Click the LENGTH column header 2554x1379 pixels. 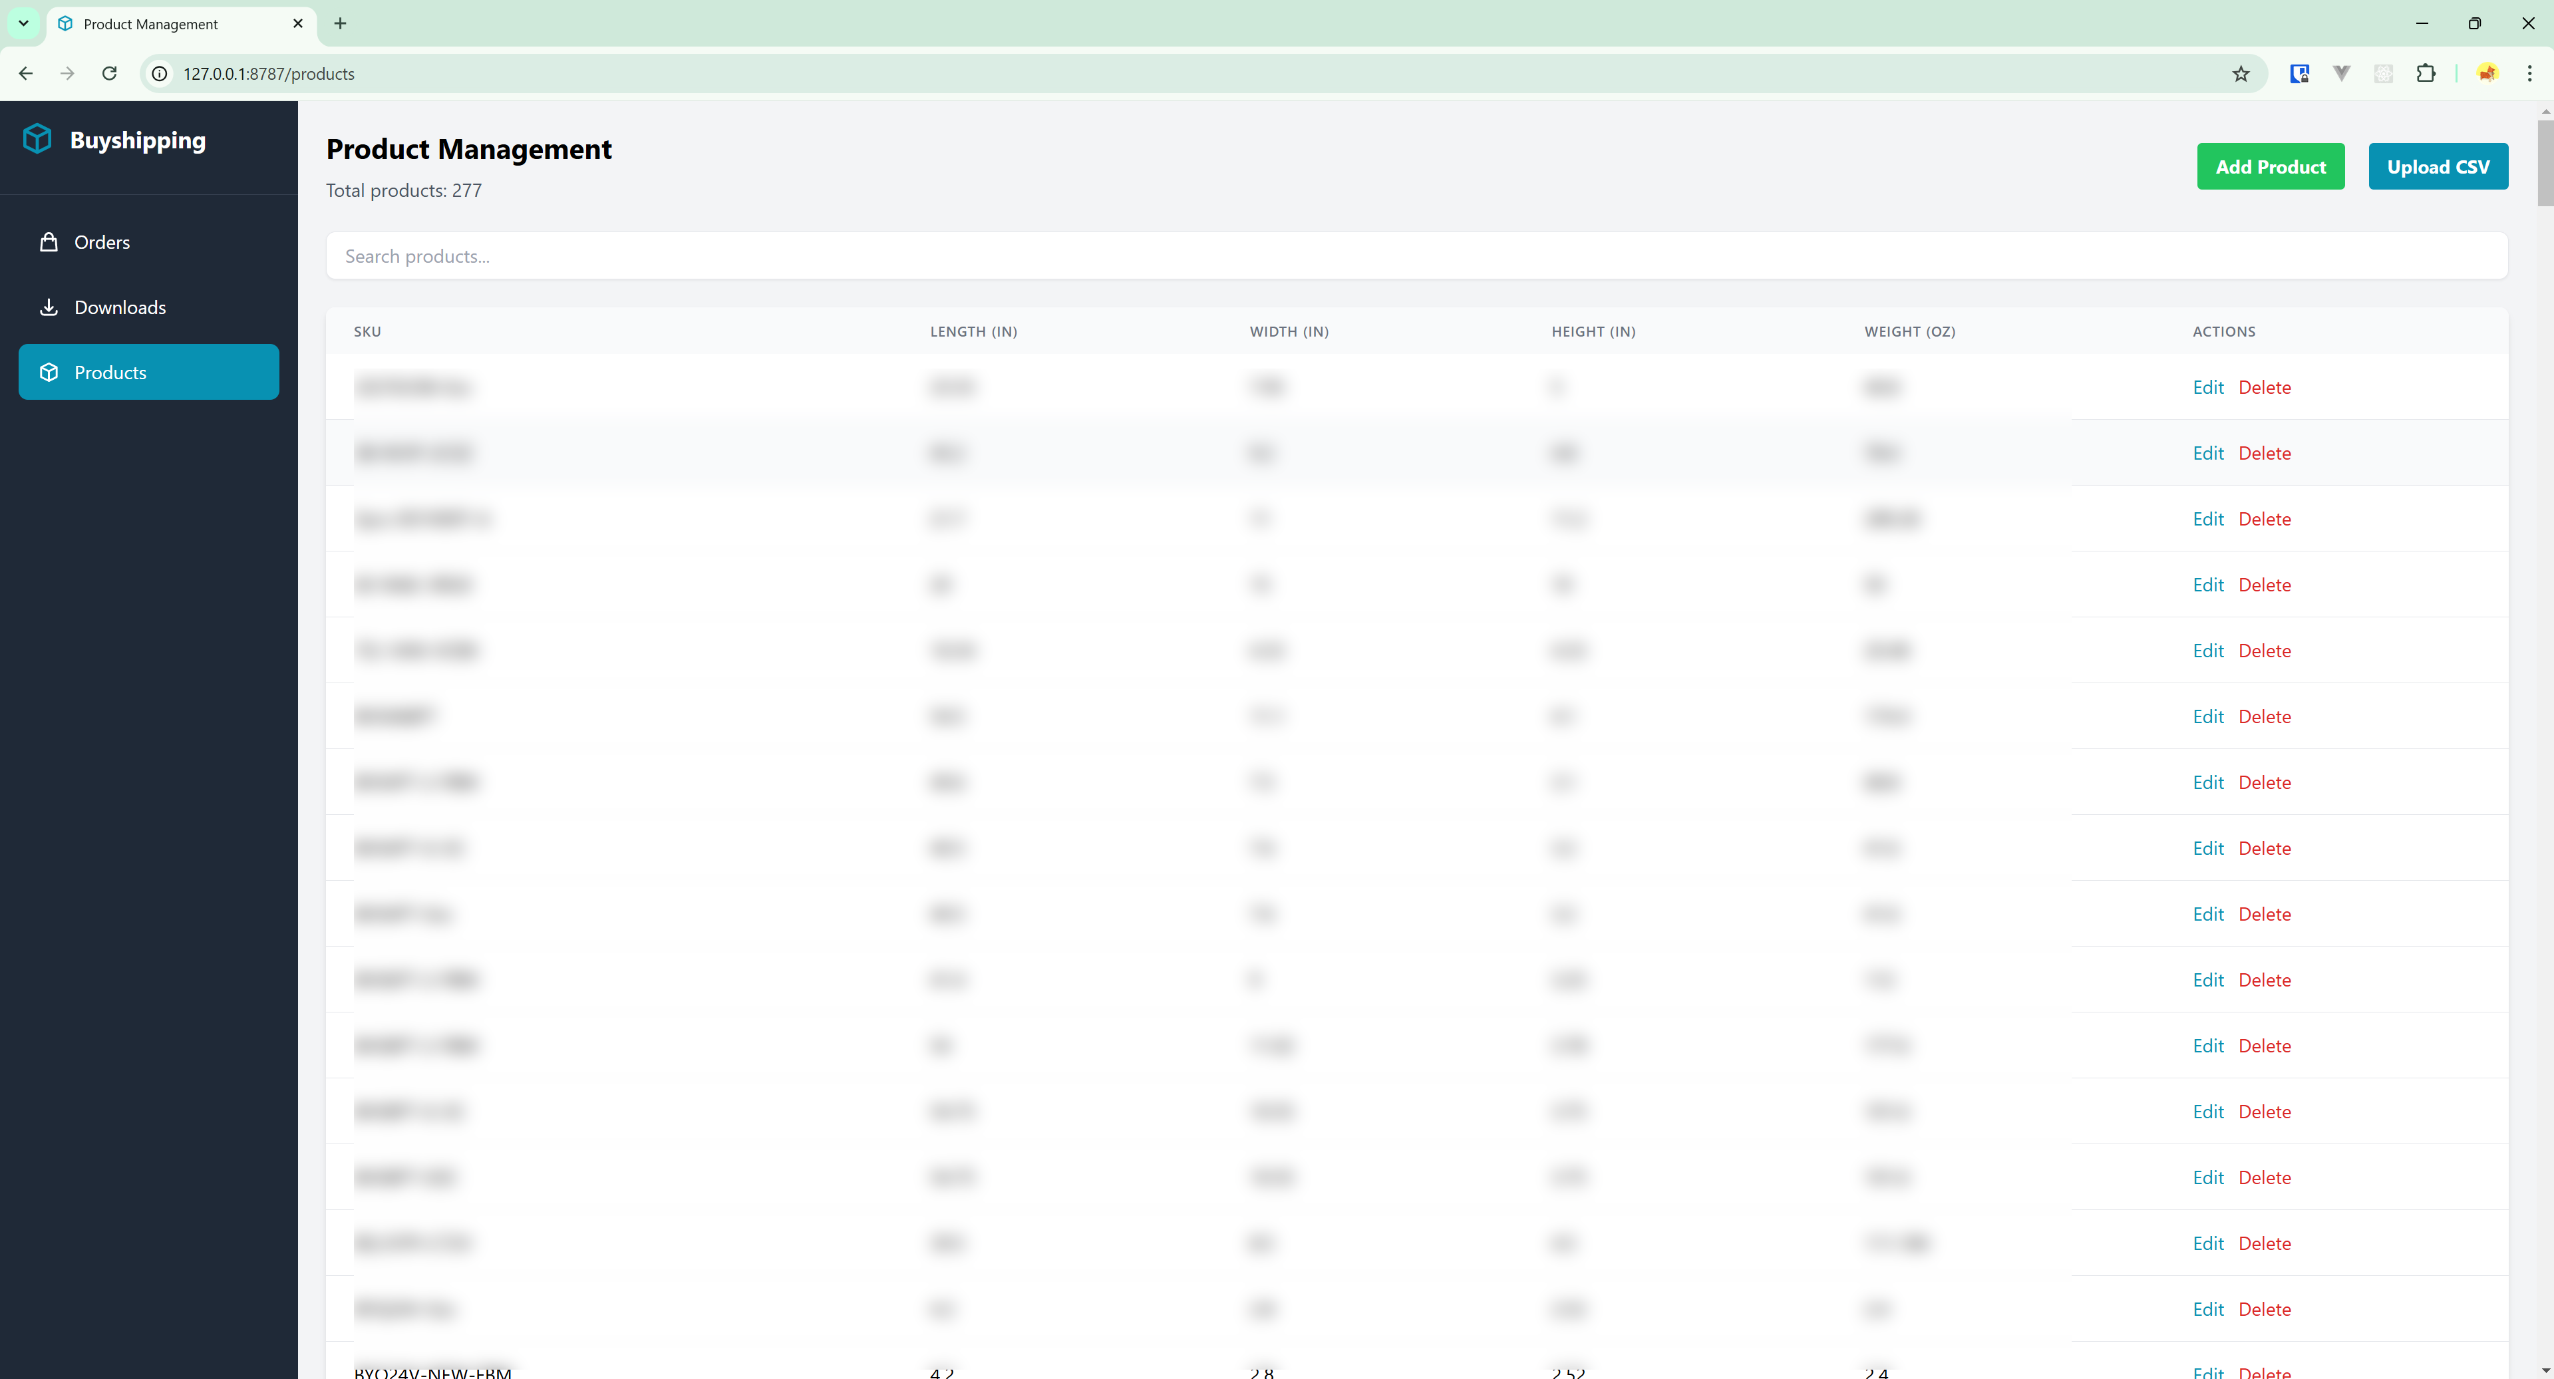(x=975, y=331)
